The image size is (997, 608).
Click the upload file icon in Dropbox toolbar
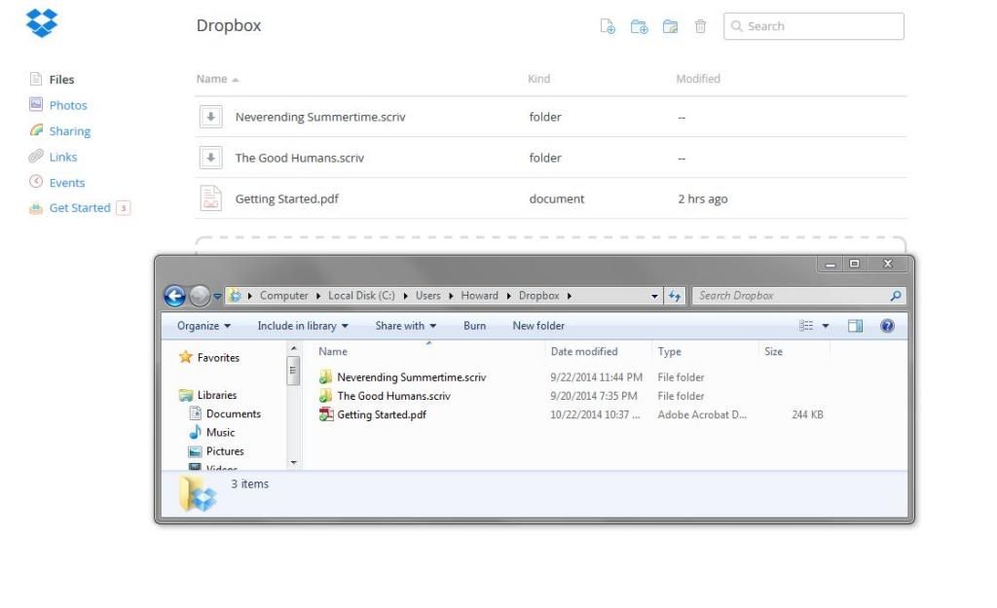[x=608, y=26]
